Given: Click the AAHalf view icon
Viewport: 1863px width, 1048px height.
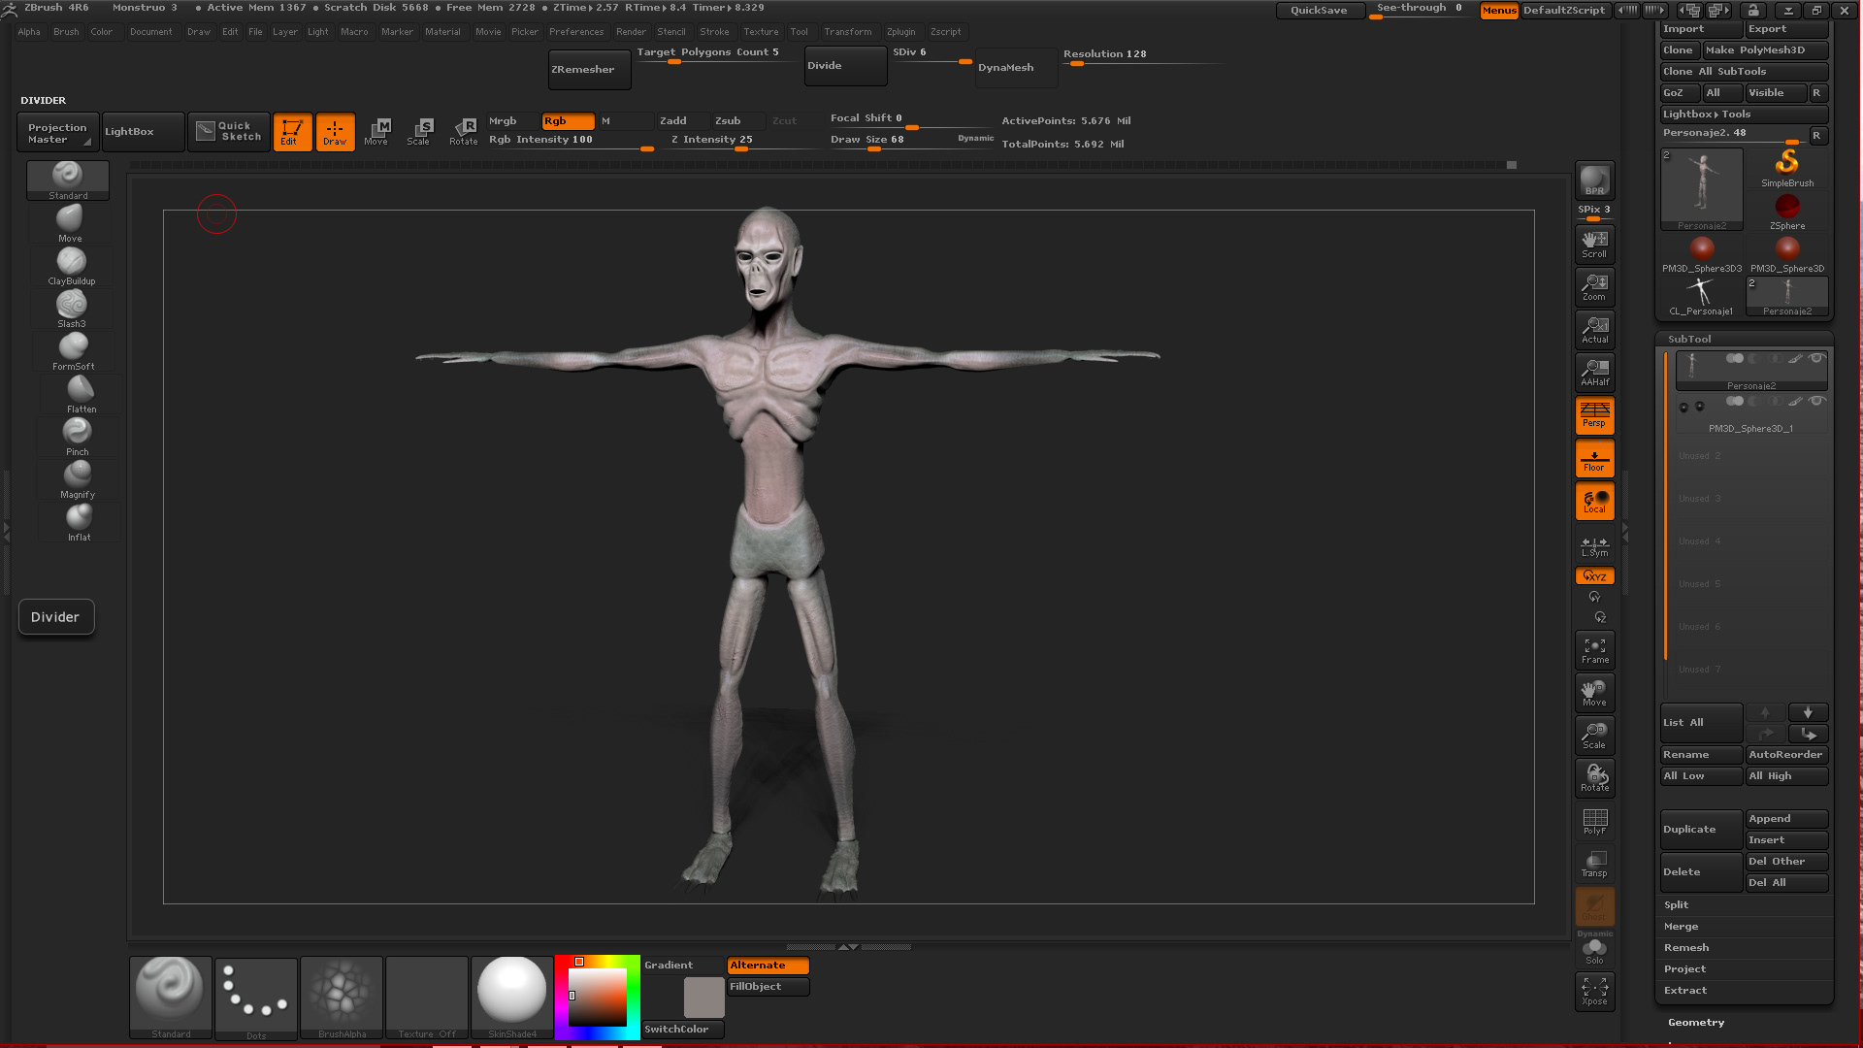Looking at the screenshot, I should (1594, 372).
